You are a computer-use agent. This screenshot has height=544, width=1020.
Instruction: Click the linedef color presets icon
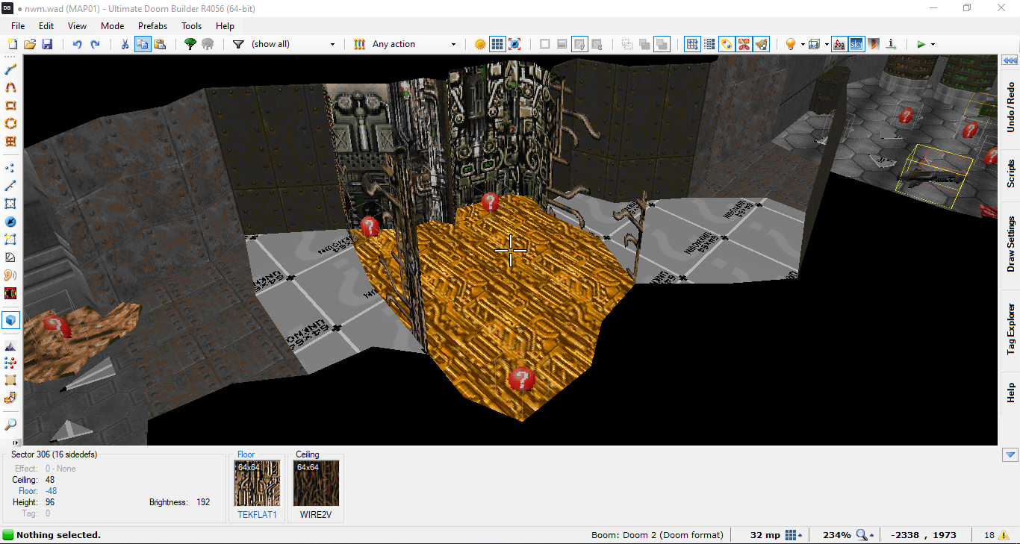coord(360,44)
